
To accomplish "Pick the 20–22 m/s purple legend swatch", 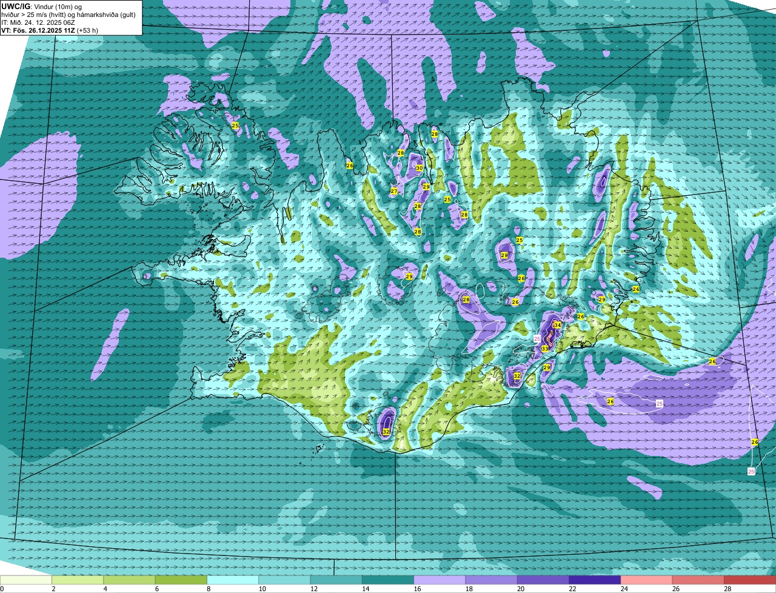I will coord(543,580).
